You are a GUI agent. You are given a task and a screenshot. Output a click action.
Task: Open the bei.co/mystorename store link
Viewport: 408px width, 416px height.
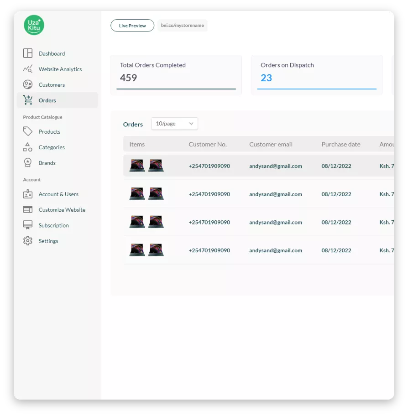[182, 25]
